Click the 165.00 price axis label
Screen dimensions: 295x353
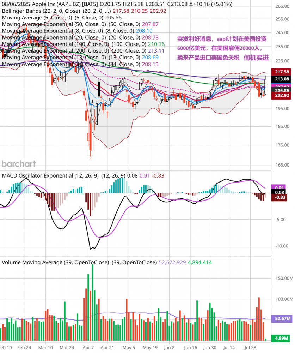282,165
